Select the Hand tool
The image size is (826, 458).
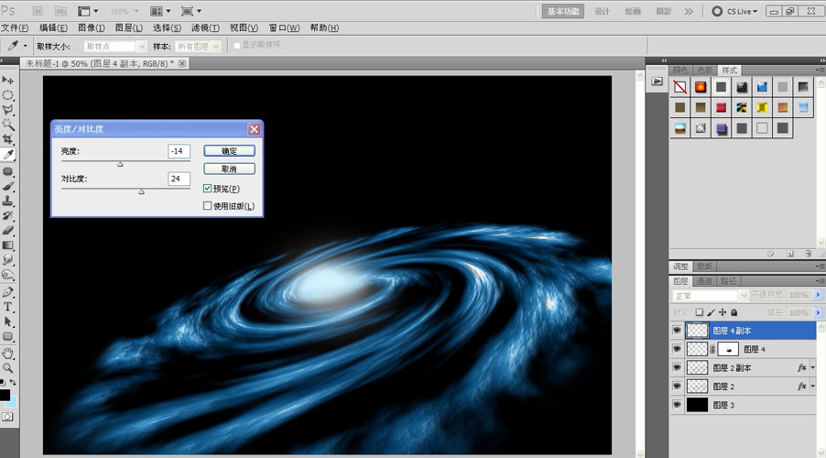tap(8, 354)
